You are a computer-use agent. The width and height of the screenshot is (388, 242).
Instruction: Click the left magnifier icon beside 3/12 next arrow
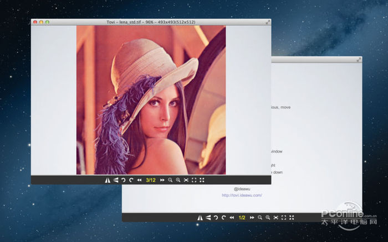170,180
